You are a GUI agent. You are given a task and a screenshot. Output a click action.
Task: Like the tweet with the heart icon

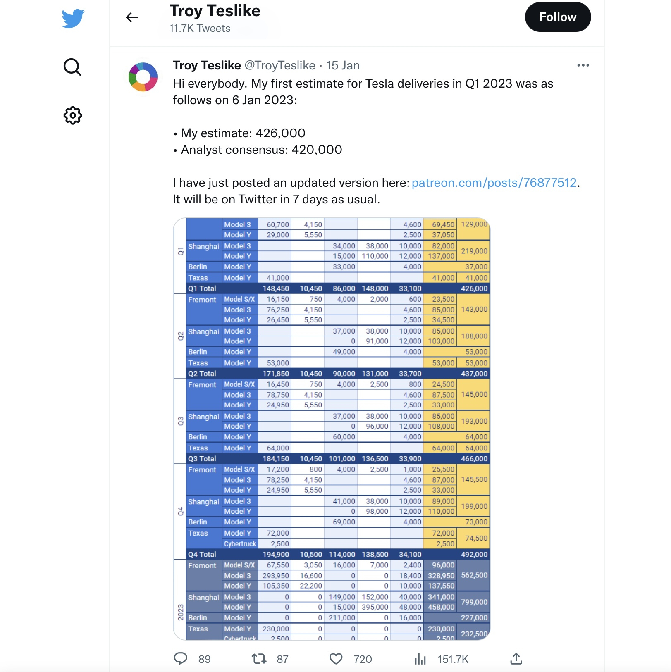click(336, 658)
